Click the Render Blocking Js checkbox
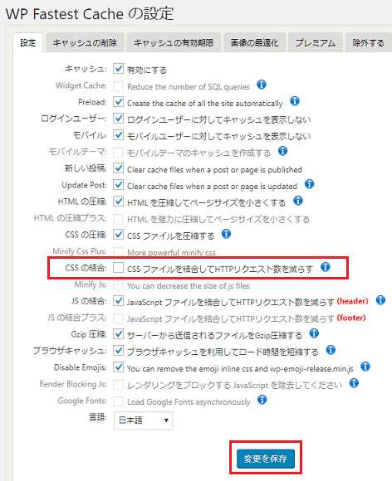 (x=118, y=384)
